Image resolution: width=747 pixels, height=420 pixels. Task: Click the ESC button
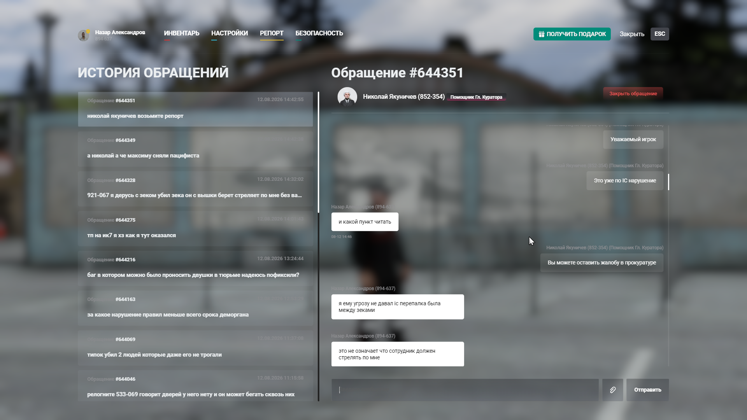[x=660, y=34]
